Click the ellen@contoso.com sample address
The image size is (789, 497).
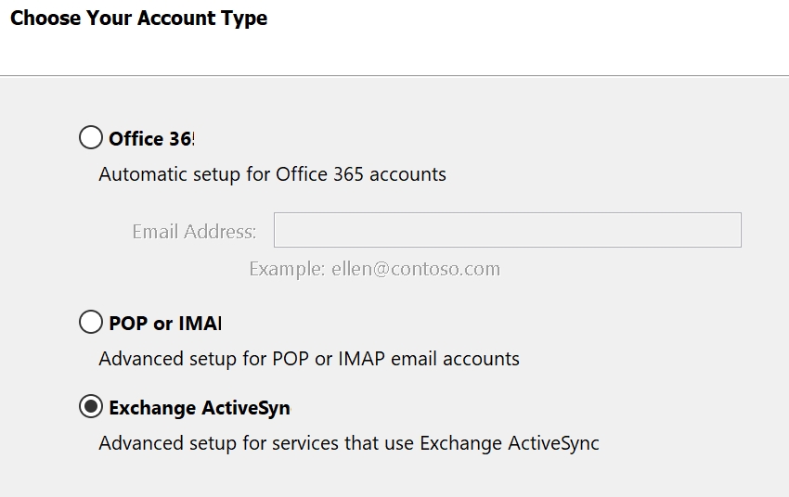coord(416,269)
